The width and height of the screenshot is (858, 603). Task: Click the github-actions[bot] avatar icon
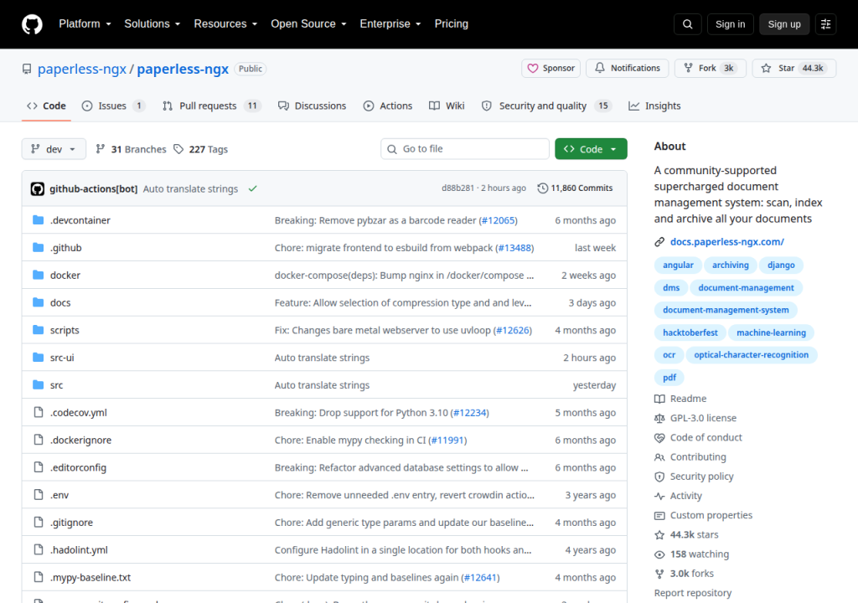tap(37, 188)
